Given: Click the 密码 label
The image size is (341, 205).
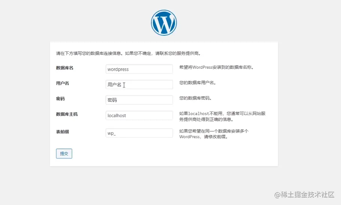Looking at the screenshot, I should [x=60, y=99].
